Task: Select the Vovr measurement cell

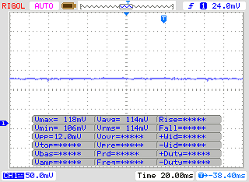Action: [x=126, y=136]
